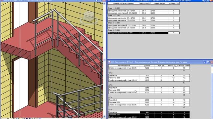Click the 'Этаж 4. +3.000' group heading
The width and height of the screenshot is (213, 119).
coord(114,30)
